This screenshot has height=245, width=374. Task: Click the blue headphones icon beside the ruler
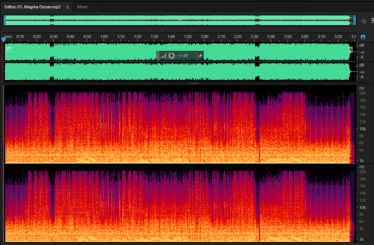click(363, 37)
